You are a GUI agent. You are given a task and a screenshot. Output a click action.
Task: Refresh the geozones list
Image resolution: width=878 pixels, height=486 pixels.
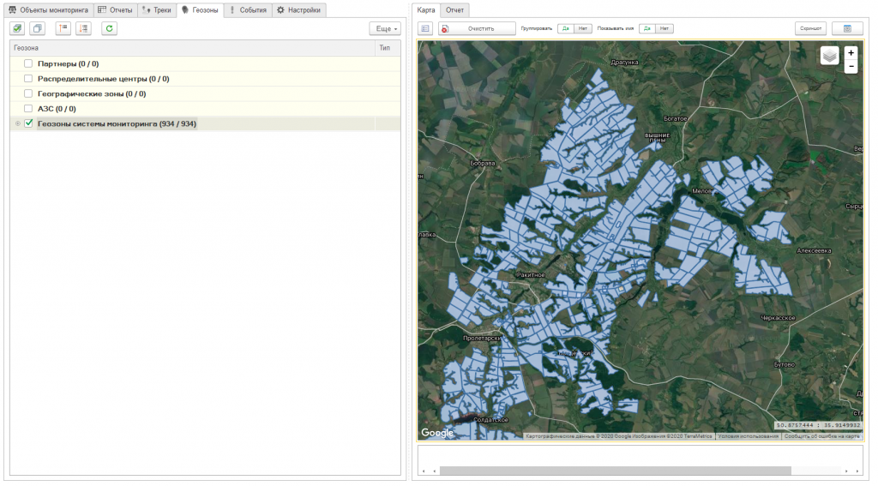(109, 28)
